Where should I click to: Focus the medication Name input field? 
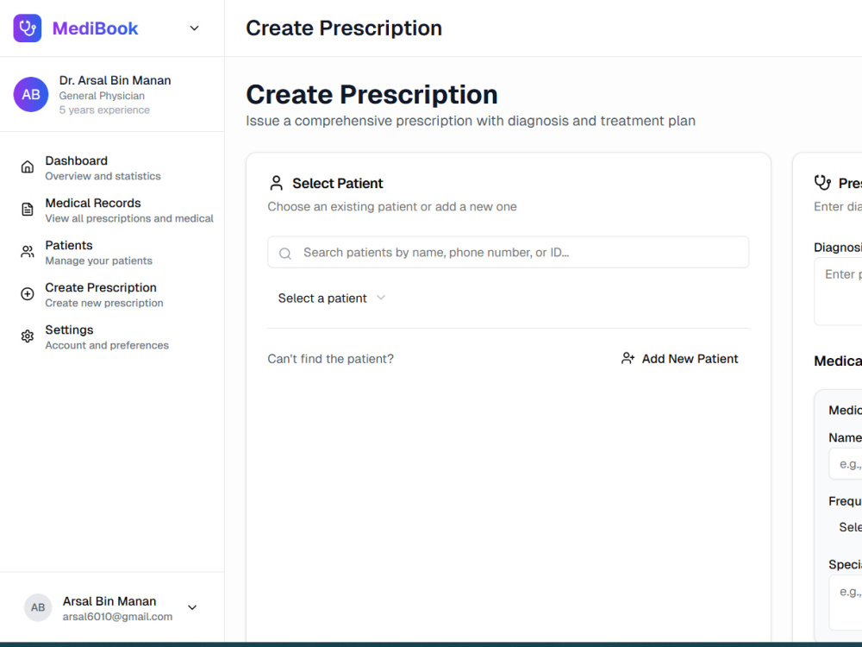[x=846, y=464]
